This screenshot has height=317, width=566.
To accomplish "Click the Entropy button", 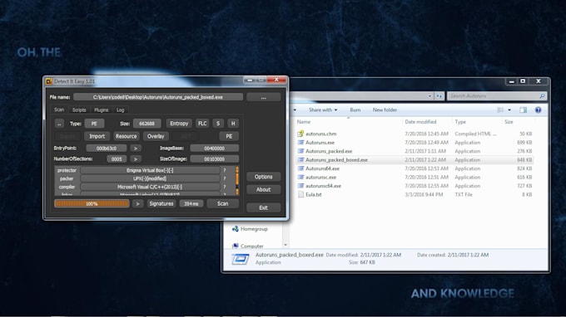I will coord(179,124).
